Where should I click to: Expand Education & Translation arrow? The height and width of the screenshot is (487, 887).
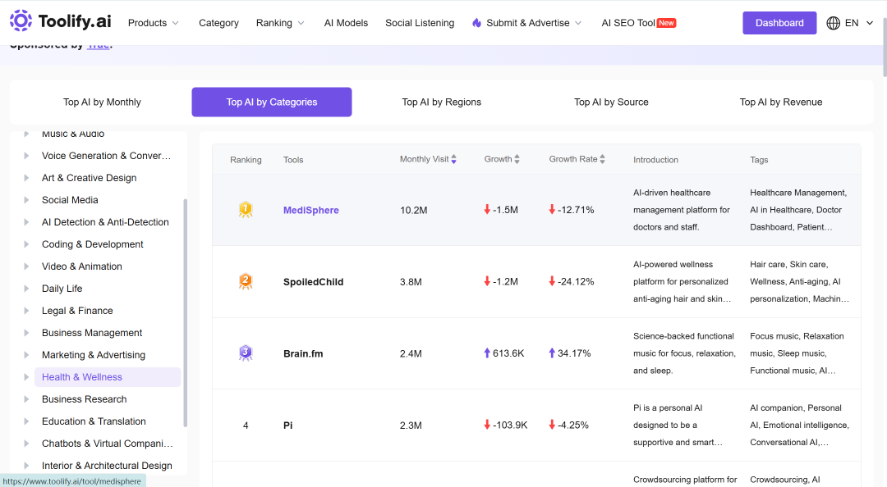tap(26, 421)
